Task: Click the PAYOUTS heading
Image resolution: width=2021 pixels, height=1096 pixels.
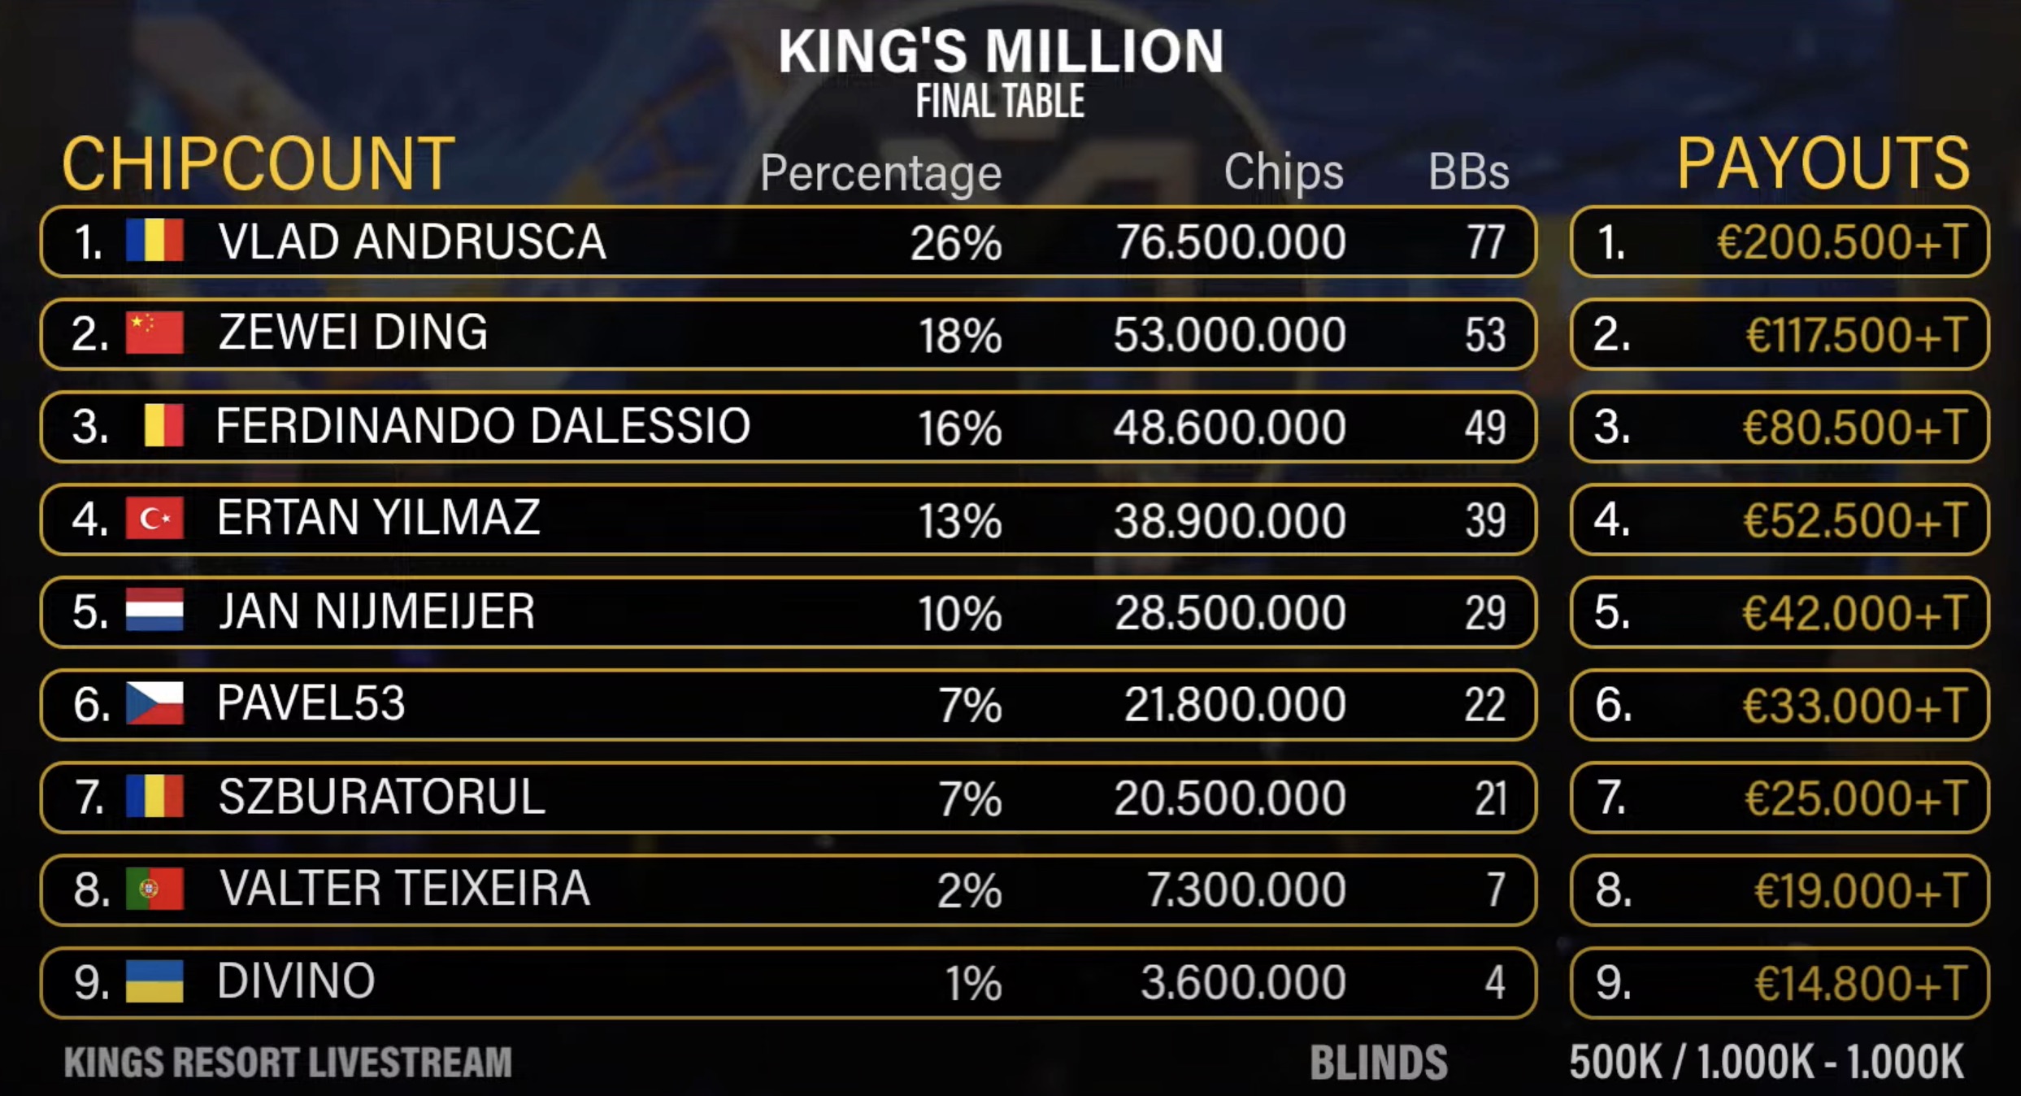Action: coord(1823,164)
